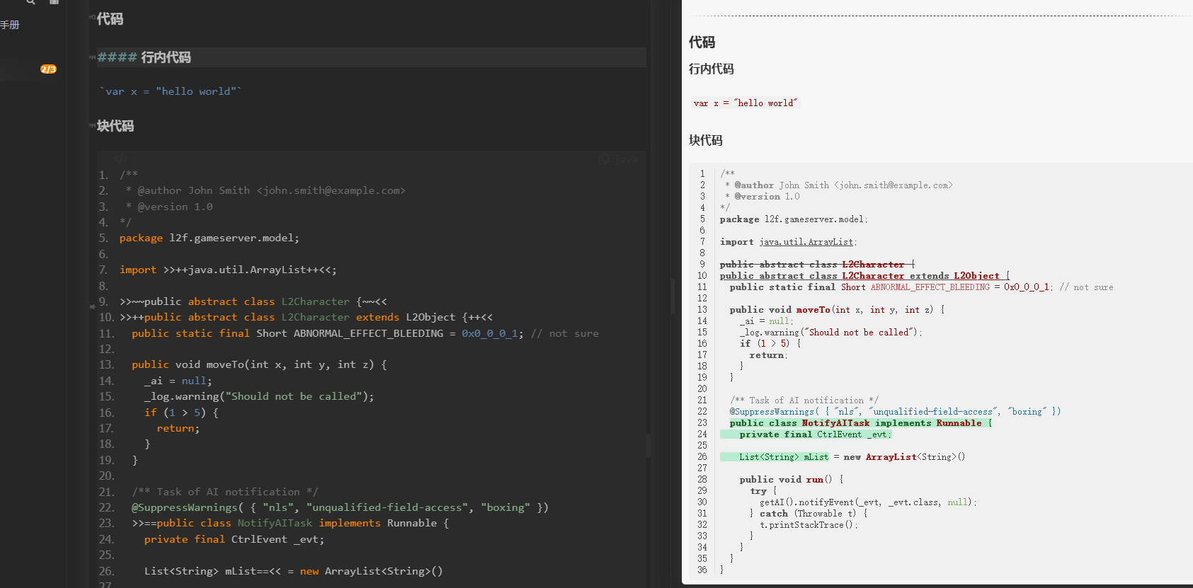The image size is (1193, 588).
Task: Click the gutter marker beside line 10
Action: 93,307
